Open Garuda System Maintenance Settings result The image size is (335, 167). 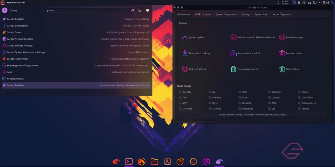click(x=76, y=52)
